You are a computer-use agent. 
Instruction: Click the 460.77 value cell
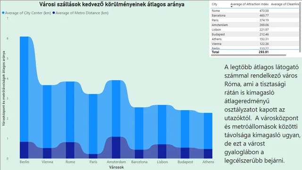264,16
